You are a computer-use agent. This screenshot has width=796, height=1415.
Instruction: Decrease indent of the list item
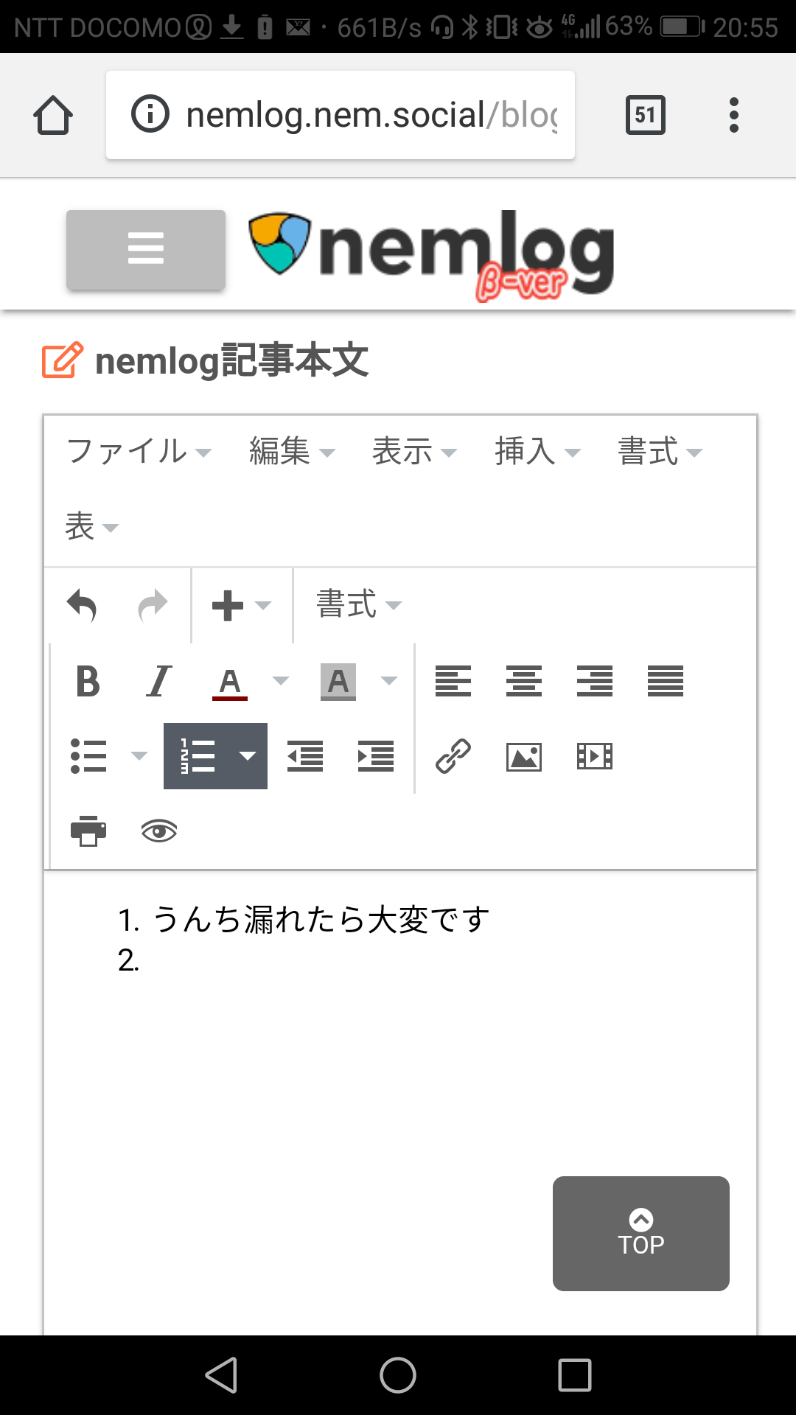[x=305, y=756]
